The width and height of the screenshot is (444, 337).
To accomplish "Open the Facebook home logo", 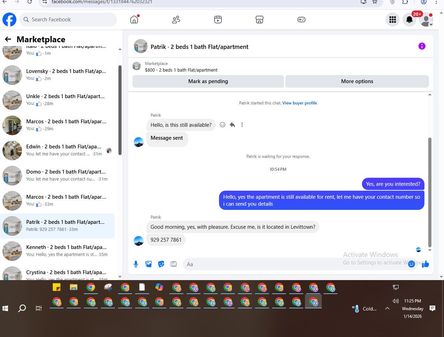I will click(9, 20).
